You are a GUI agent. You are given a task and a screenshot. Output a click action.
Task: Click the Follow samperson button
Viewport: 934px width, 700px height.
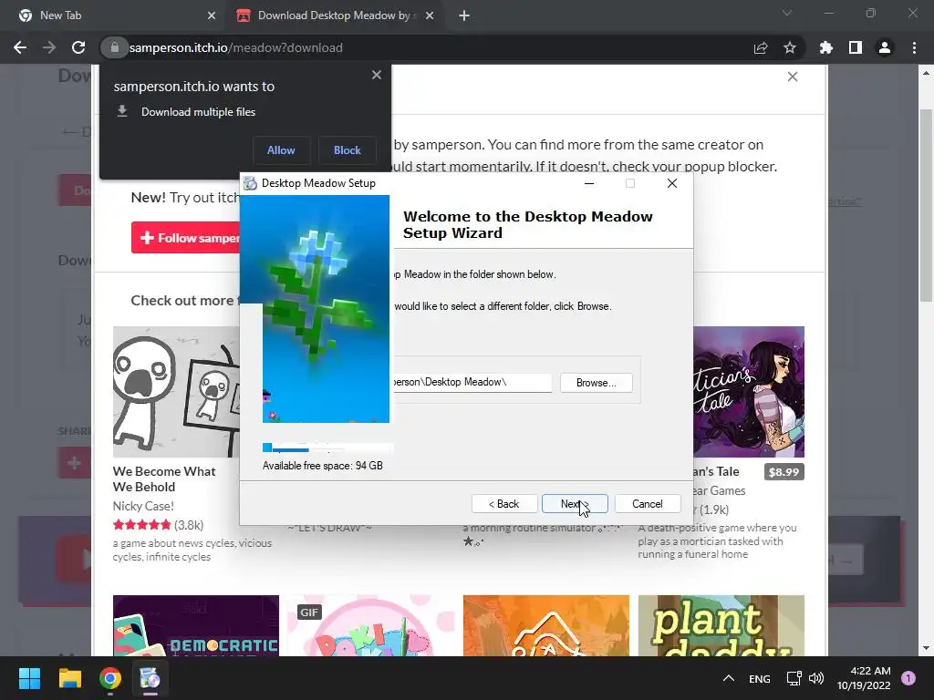(186, 238)
